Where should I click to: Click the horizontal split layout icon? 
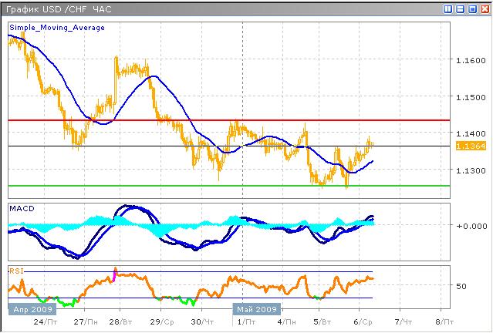tap(460, 8)
